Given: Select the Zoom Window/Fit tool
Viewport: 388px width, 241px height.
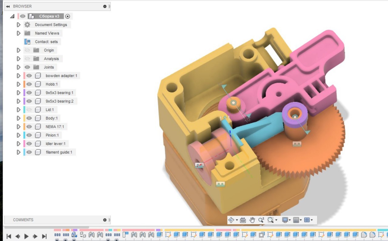Looking at the screenshot, I should coord(271,220).
